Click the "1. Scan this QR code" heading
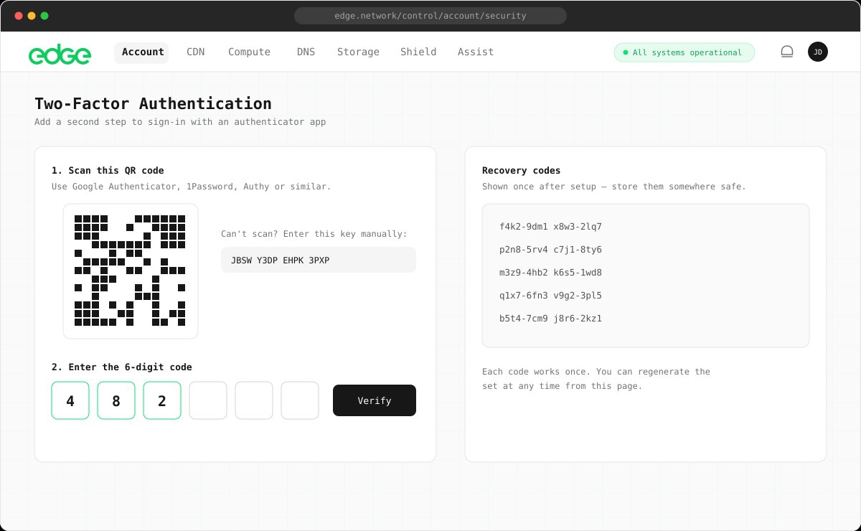 coord(108,171)
